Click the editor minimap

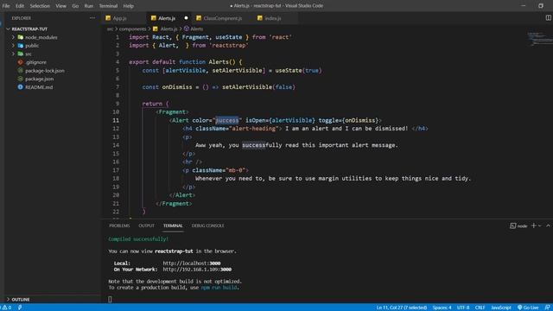click(x=539, y=39)
